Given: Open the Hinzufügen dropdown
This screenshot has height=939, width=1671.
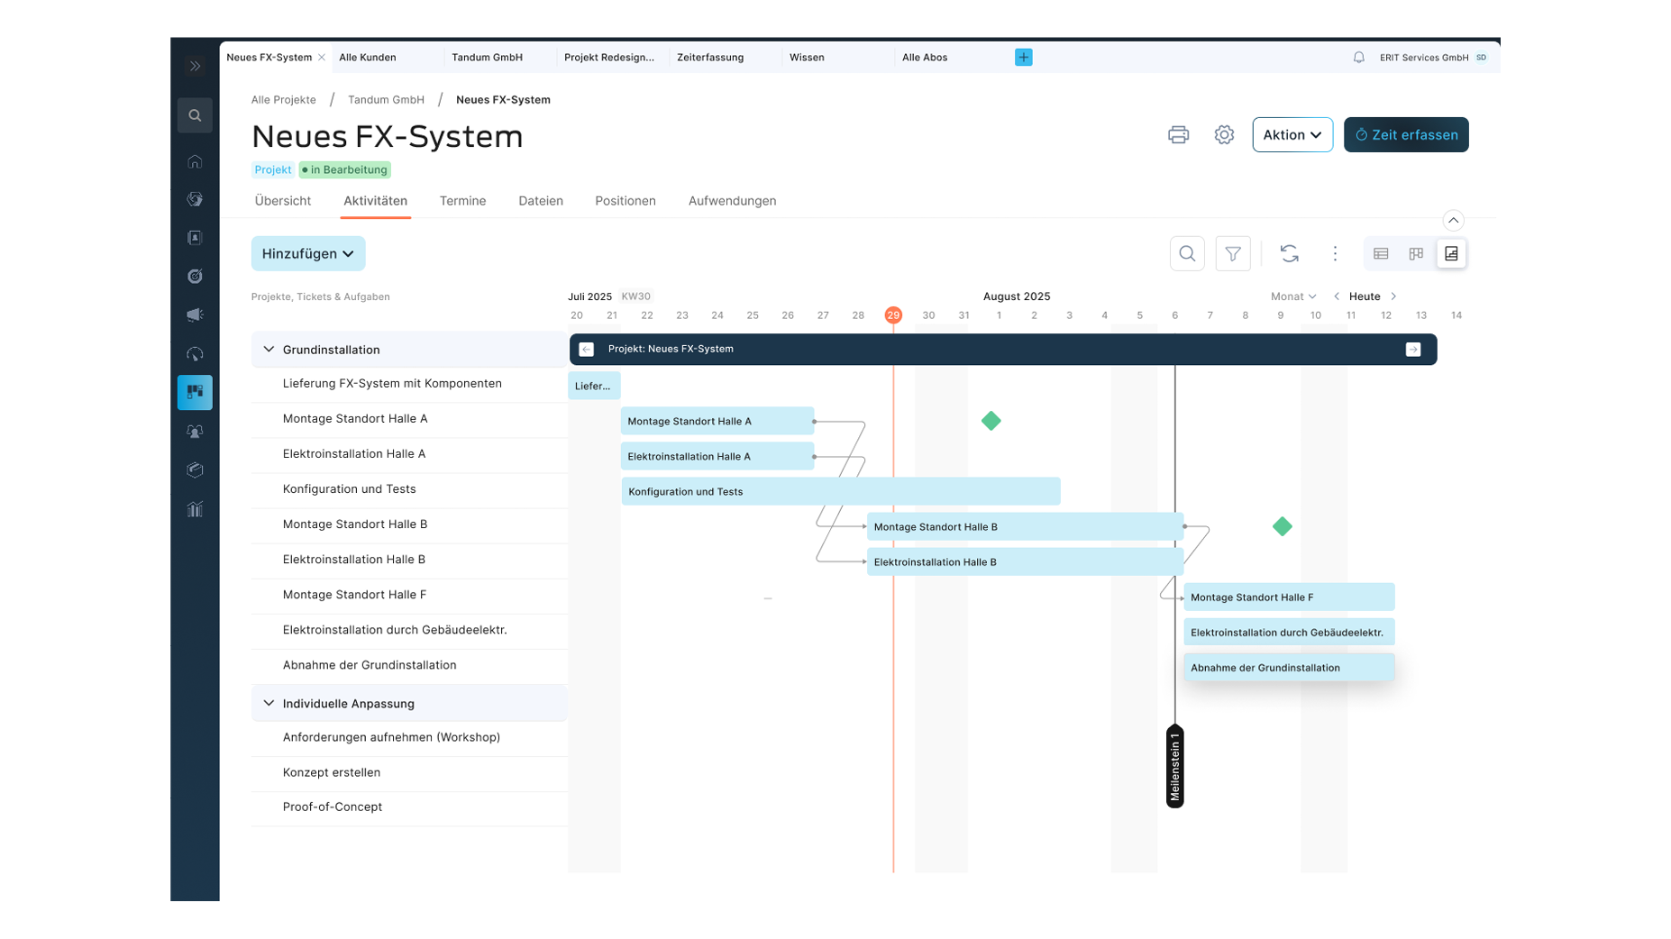Looking at the screenshot, I should [307, 254].
